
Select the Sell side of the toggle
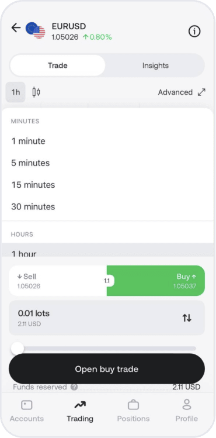pyautogui.click(x=58, y=281)
